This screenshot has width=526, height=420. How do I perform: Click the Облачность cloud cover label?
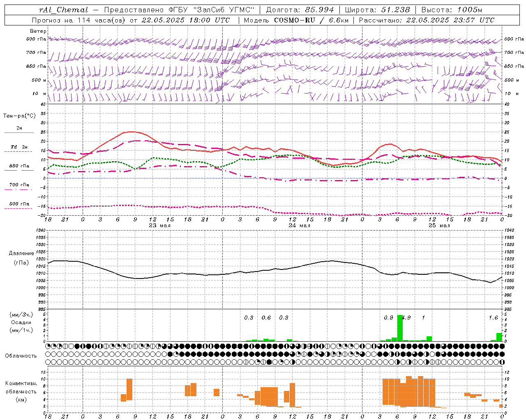pos(21,356)
